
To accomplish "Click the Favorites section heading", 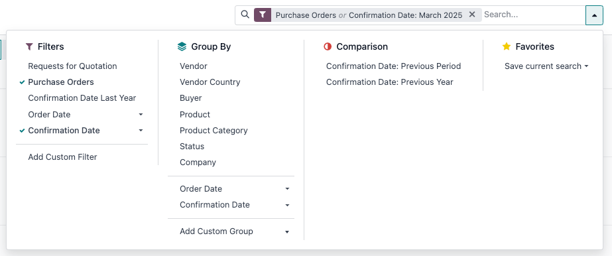I will 534,47.
